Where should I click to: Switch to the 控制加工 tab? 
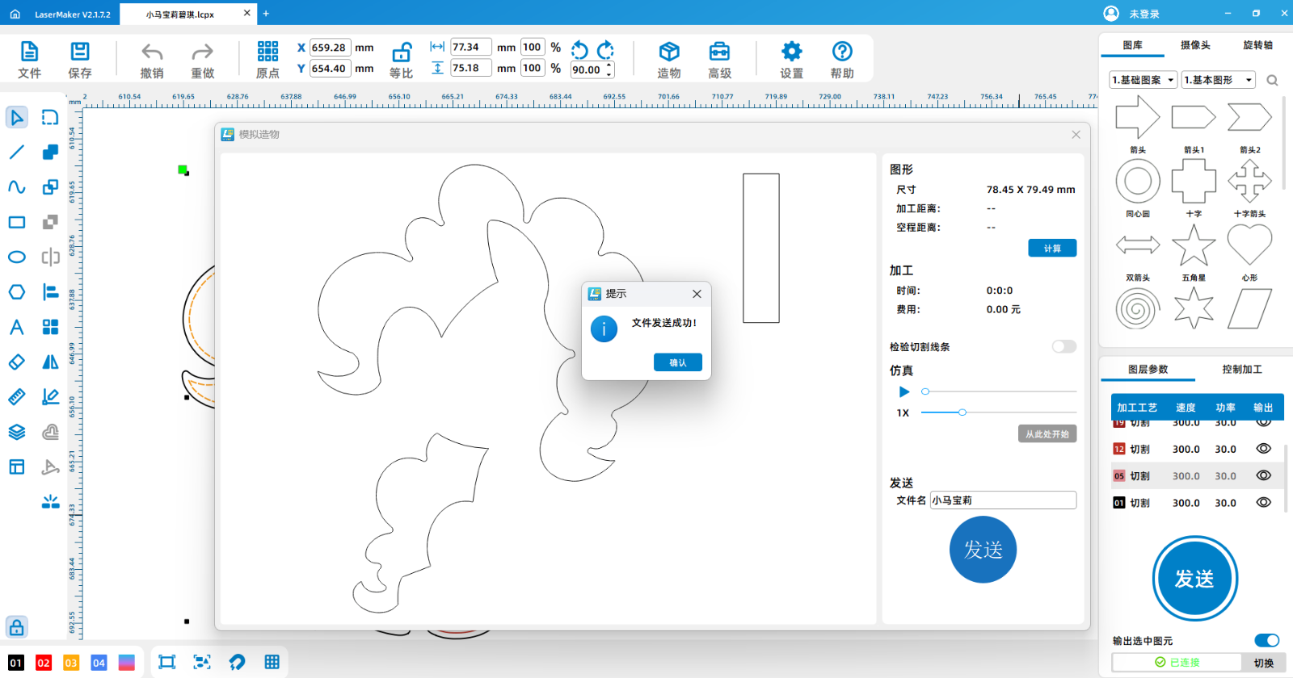[1241, 369]
